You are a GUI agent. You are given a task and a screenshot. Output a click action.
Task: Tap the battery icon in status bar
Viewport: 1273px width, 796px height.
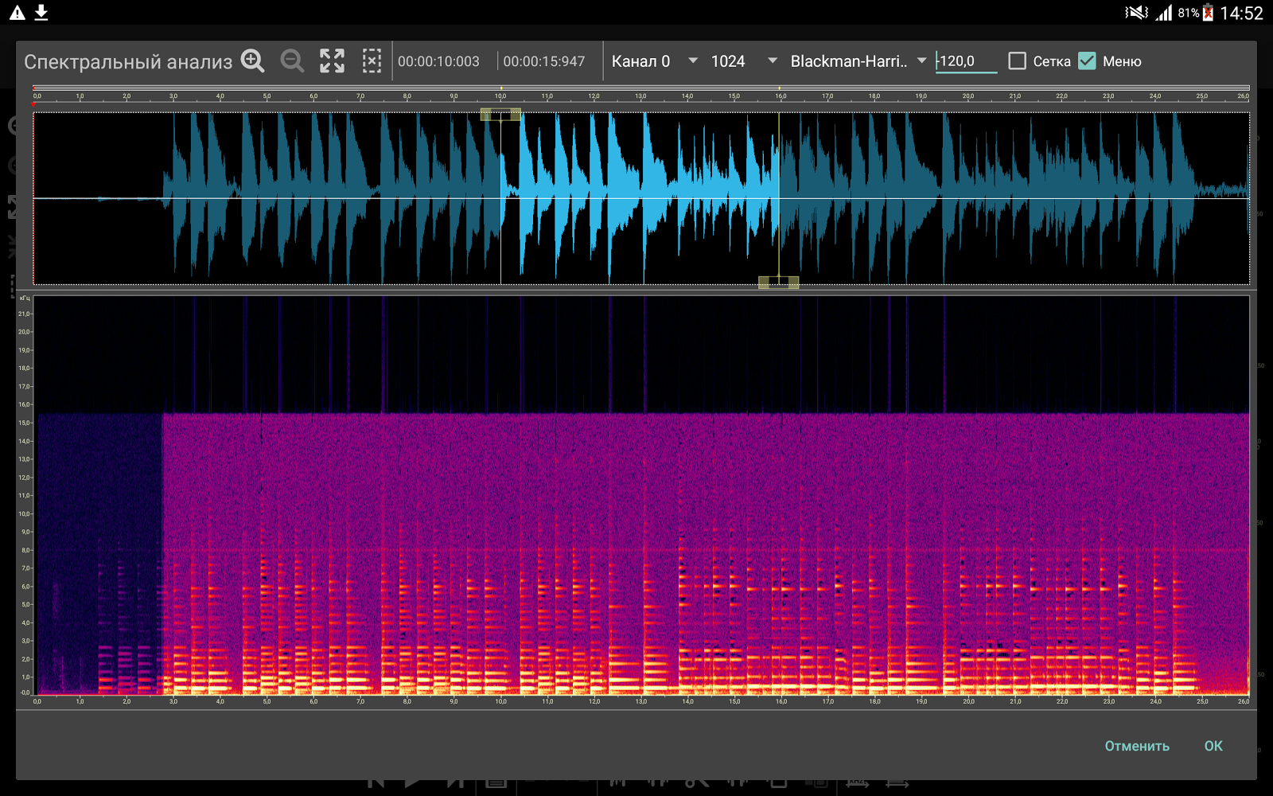click(x=1208, y=13)
